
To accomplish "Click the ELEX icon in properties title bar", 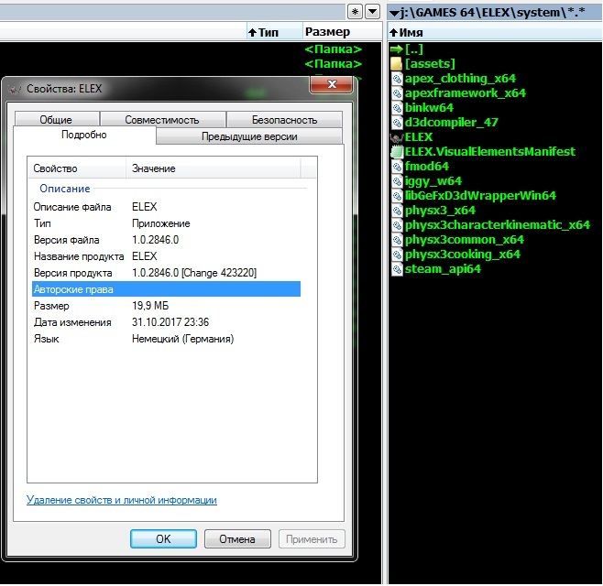I will click(15, 89).
